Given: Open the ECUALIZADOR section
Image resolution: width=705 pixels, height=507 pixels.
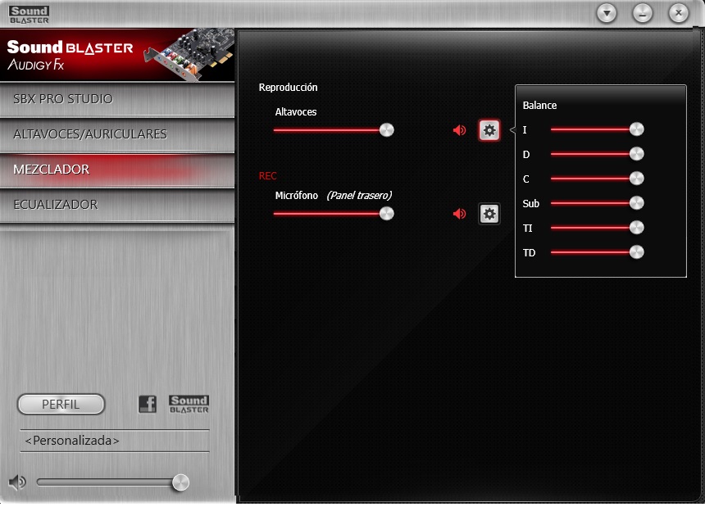Looking at the screenshot, I should coord(117,205).
